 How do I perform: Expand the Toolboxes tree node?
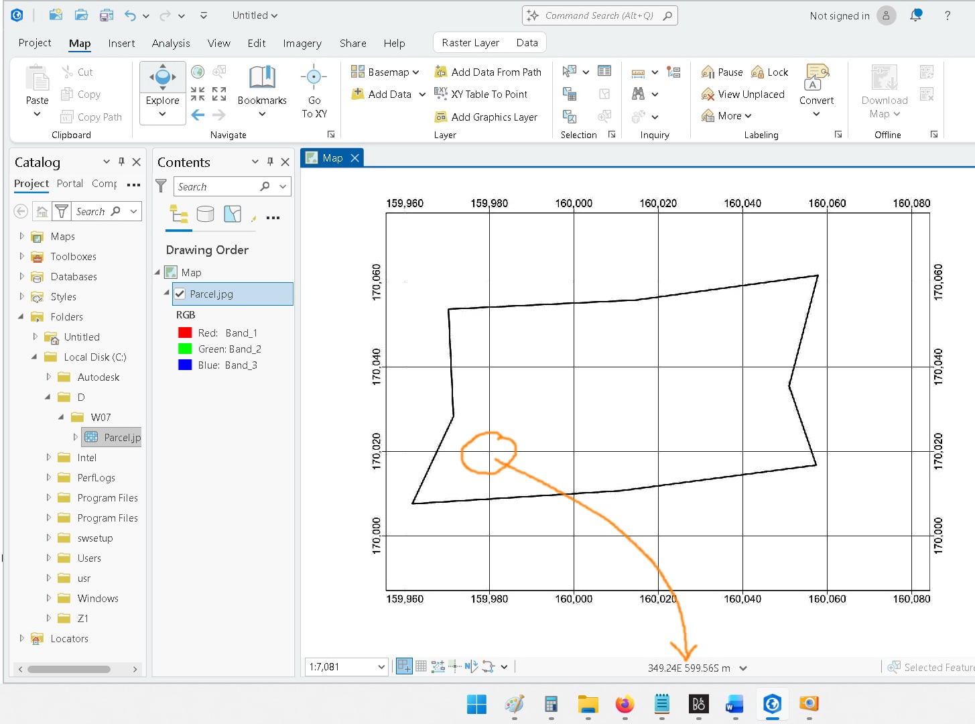(x=21, y=256)
